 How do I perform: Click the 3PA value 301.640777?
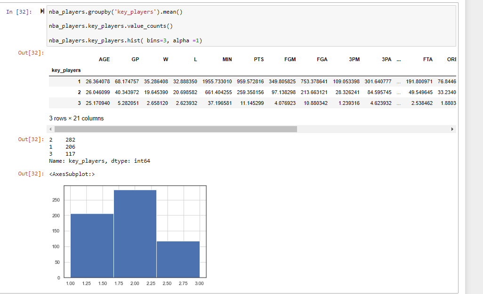point(378,81)
